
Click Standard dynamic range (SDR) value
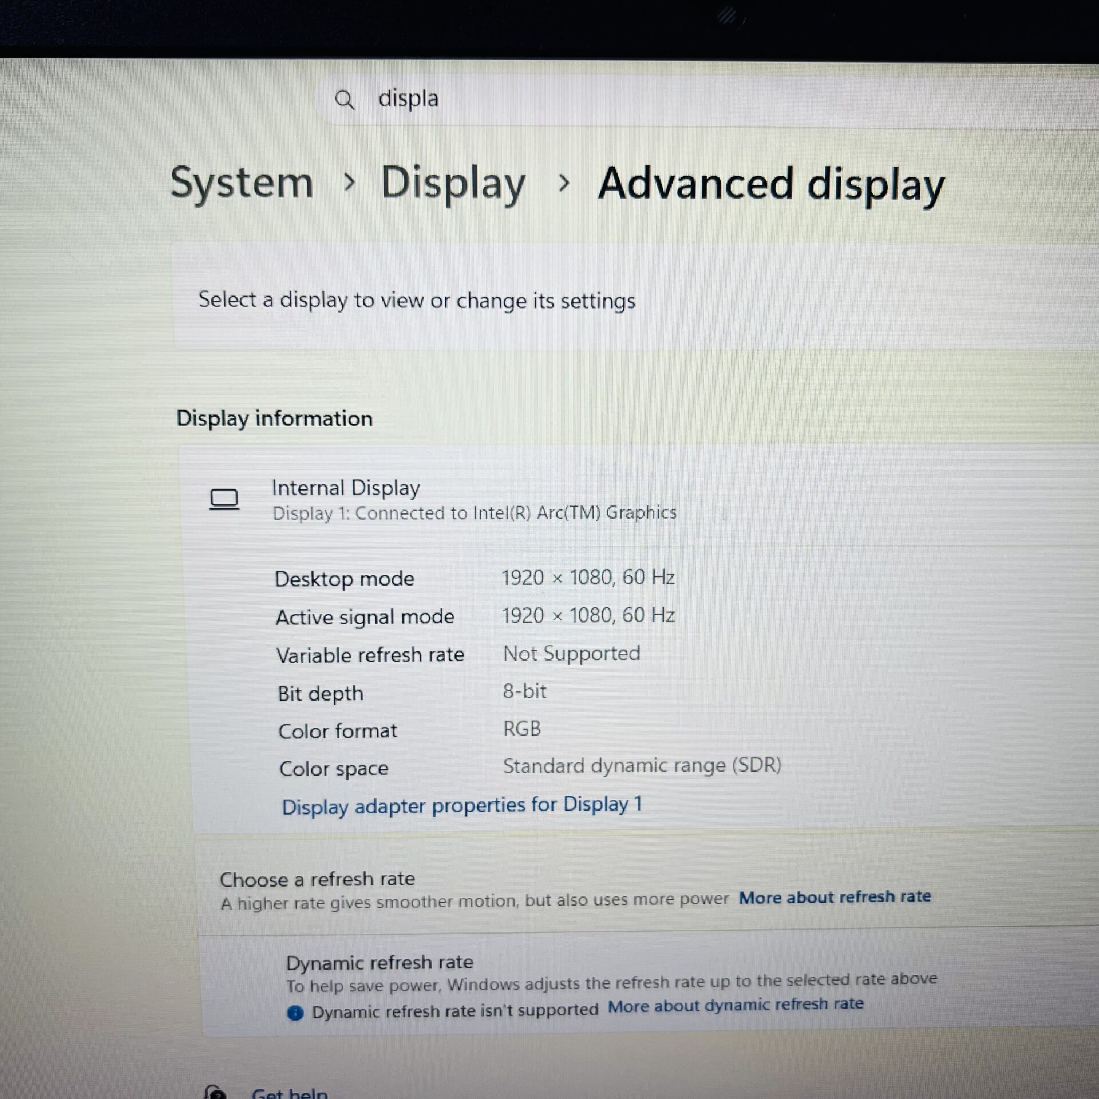642,765
